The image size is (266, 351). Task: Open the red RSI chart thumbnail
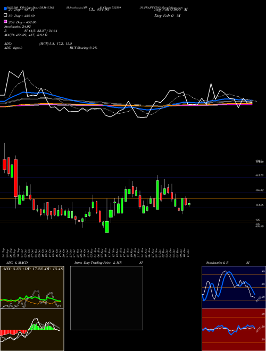234,330
